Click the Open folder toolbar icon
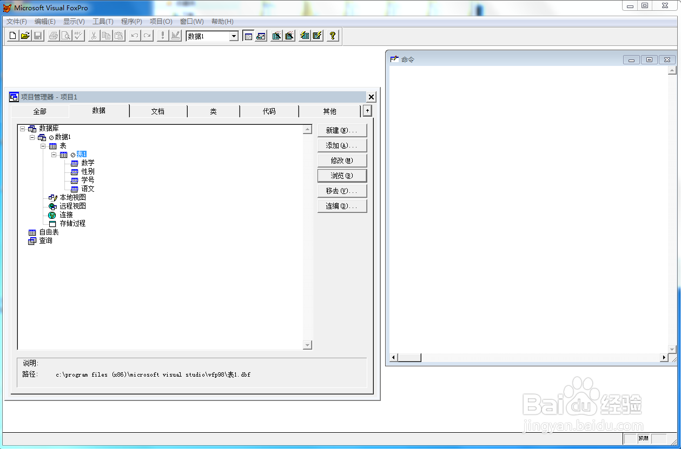This screenshot has height=449, width=681. pyautogui.click(x=25, y=36)
